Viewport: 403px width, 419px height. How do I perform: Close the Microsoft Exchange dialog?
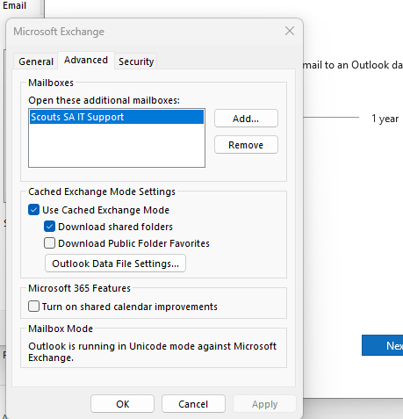tap(290, 31)
